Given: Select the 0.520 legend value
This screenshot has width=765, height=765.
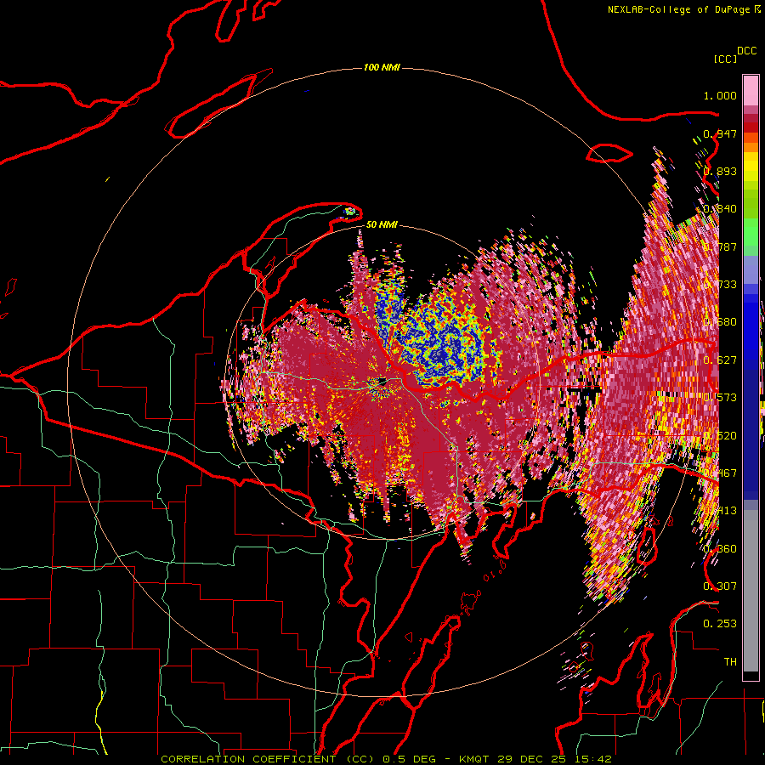Looking at the screenshot, I should (x=720, y=436).
